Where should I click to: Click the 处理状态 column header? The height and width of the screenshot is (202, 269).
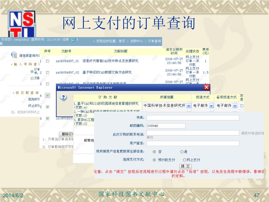[x=192, y=51]
